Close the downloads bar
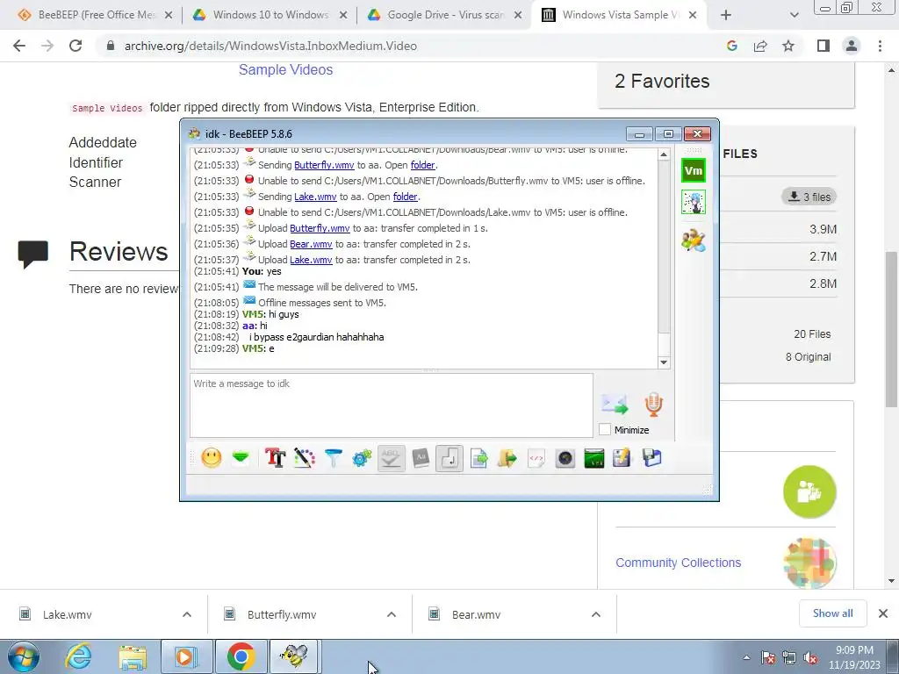This screenshot has height=674, width=899. click(x=883, y=613)
